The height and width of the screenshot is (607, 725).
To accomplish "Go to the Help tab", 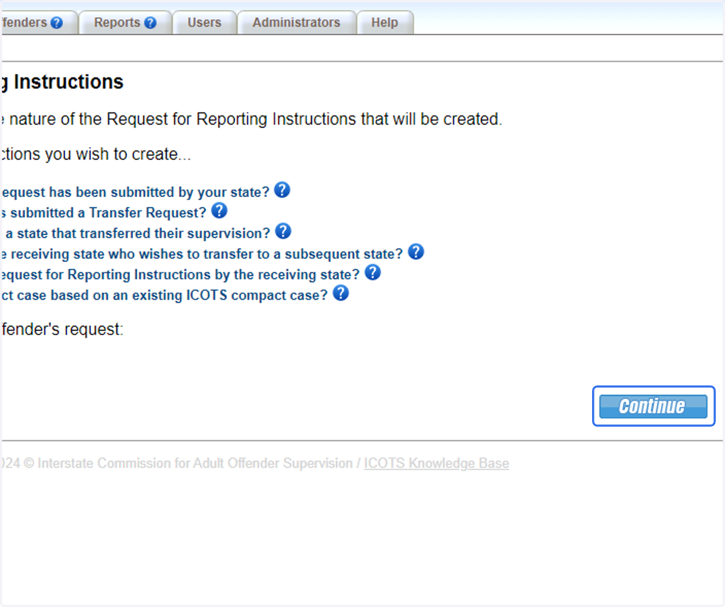I will click(385, 23).
